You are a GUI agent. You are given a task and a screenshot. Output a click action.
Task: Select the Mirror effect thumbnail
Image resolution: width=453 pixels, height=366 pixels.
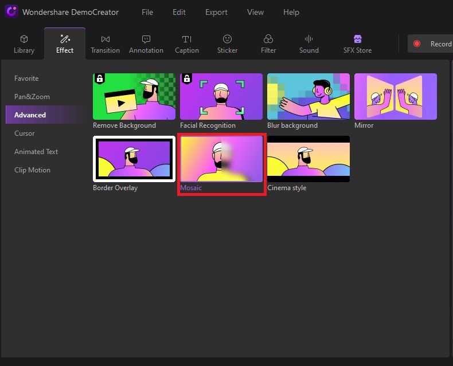coord(396,96)
